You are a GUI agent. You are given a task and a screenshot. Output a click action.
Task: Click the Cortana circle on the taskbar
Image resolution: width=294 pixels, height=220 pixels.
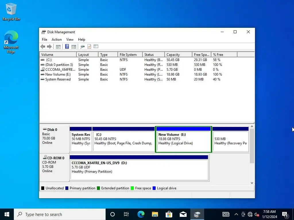point(112,214)
